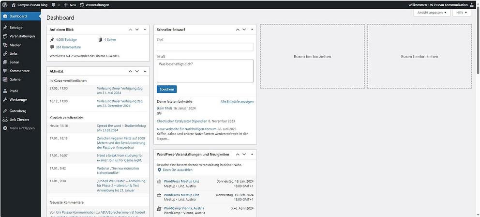Click the Link Checker icon in sidebar
Screen dimensions: 480x217
5,120
